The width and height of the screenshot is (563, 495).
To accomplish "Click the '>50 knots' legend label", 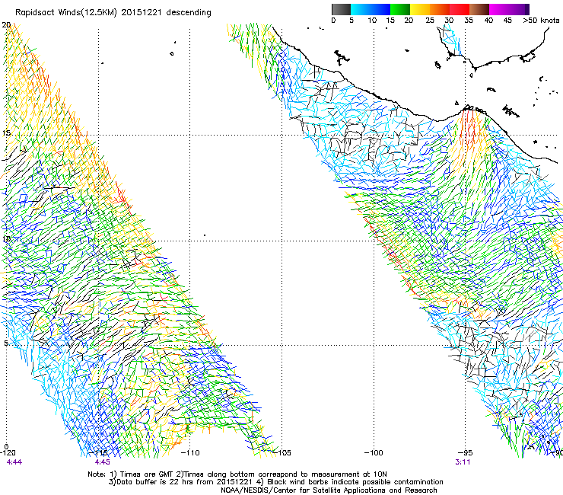I will tap(541, 21).
